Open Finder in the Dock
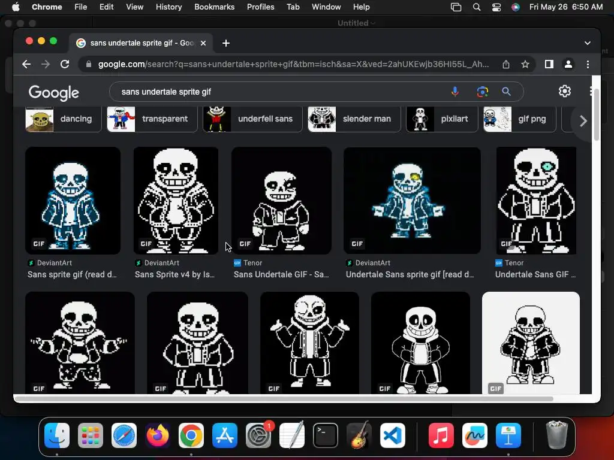The height and width of the screenshot is (460, 614). [57, 435]
